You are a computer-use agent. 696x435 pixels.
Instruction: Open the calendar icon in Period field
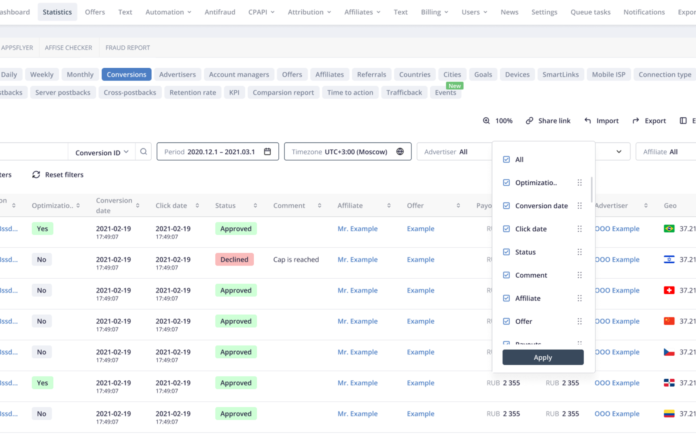tap(267, 151)
